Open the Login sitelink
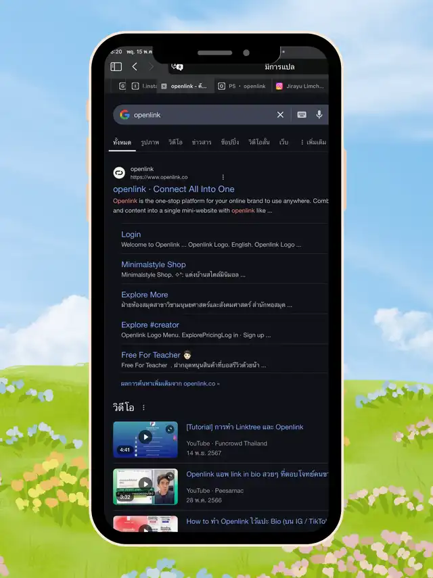This screenshot has width=433, height=578. click(131, 235)
